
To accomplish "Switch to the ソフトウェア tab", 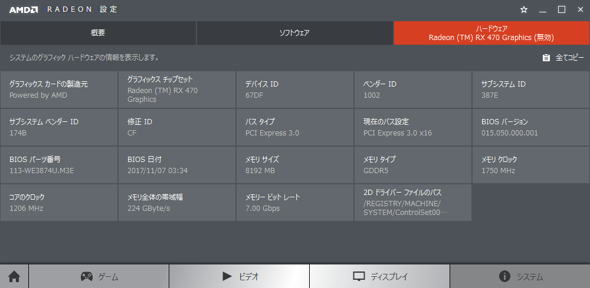I will click(294, 33).
